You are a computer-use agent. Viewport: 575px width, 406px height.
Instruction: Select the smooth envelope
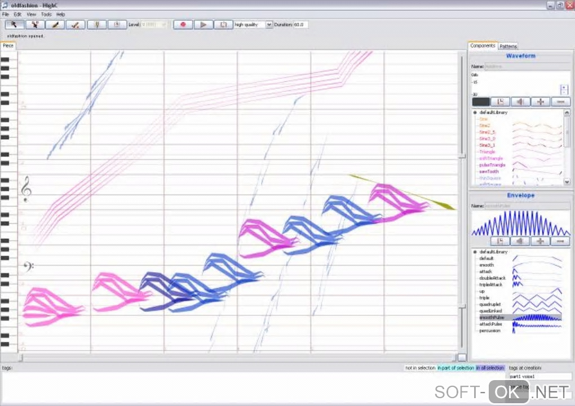(486, 265)
